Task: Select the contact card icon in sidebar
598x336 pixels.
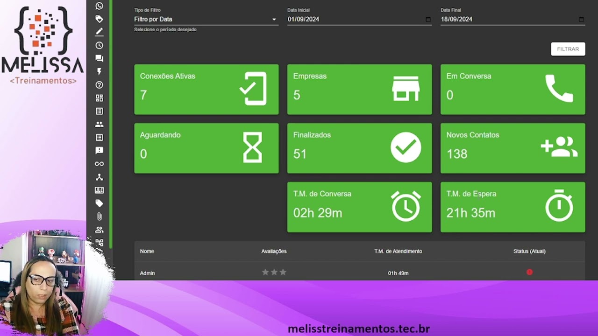Action: pyautogui.click(x=99, y=190)
